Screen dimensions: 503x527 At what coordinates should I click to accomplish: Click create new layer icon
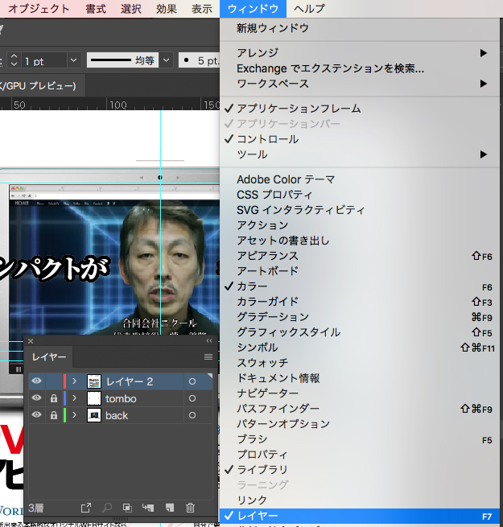pos(170,508)
